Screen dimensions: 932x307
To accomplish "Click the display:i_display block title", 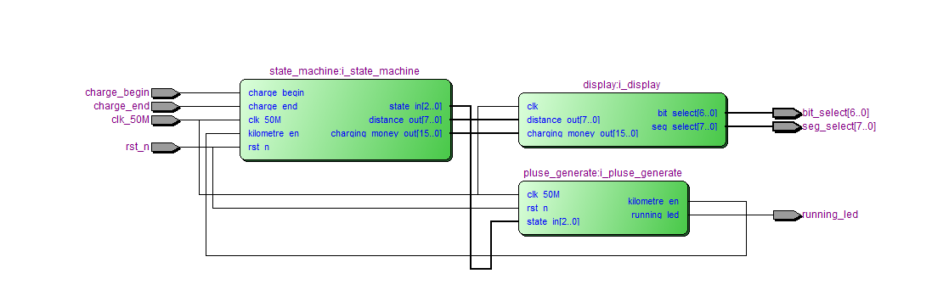I will pos(622,85).
